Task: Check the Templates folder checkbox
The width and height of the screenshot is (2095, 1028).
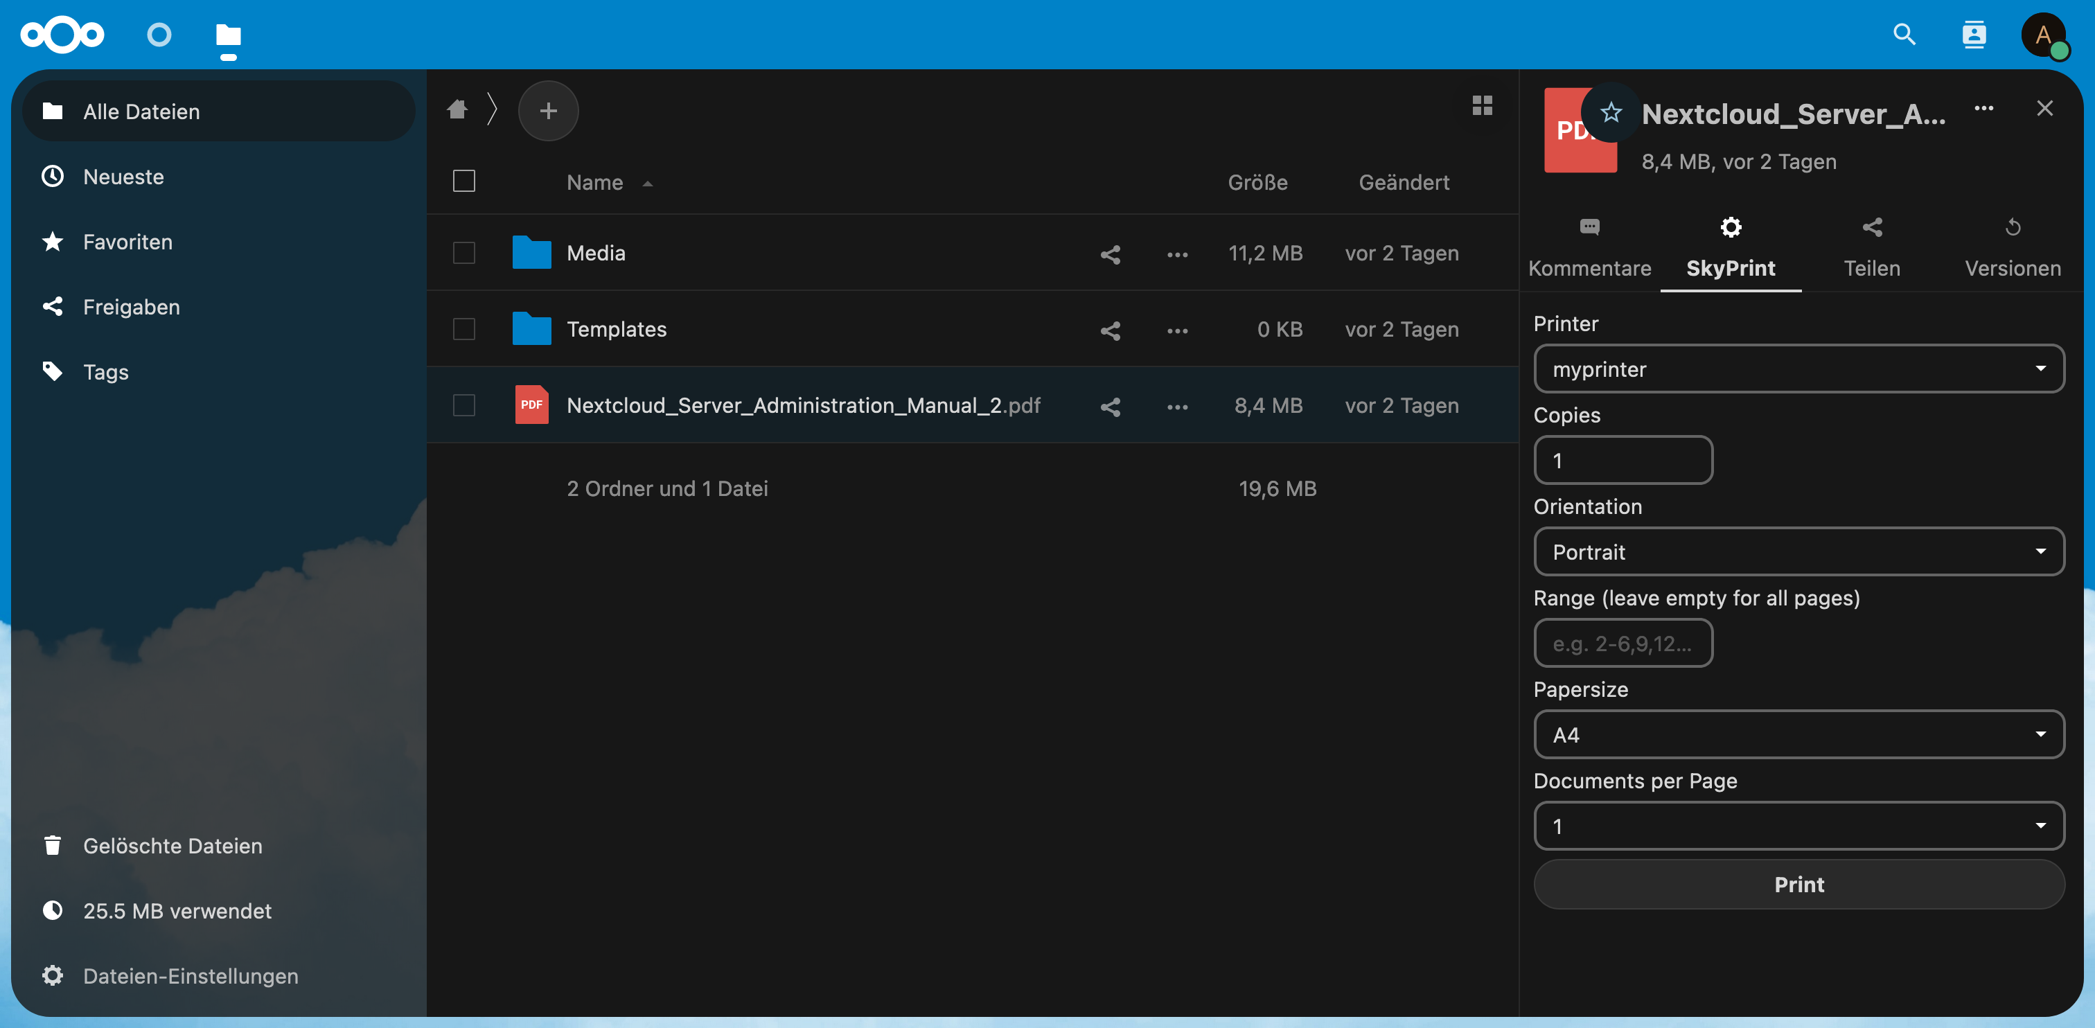Action: (x=463, y=329)
